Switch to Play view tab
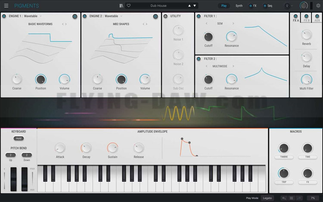The width and height of the screenshot is (323, 202). 224,6
